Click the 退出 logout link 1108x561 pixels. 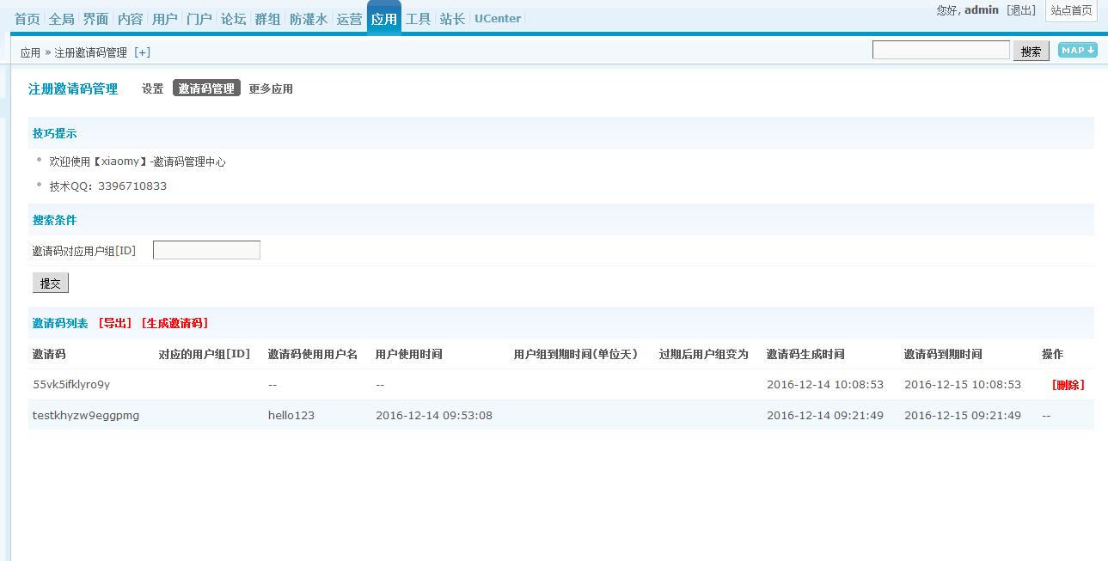coord(1021,10)
